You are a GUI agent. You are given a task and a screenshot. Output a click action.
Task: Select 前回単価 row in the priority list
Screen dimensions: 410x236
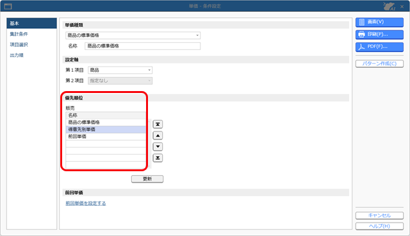click(106, 137)
